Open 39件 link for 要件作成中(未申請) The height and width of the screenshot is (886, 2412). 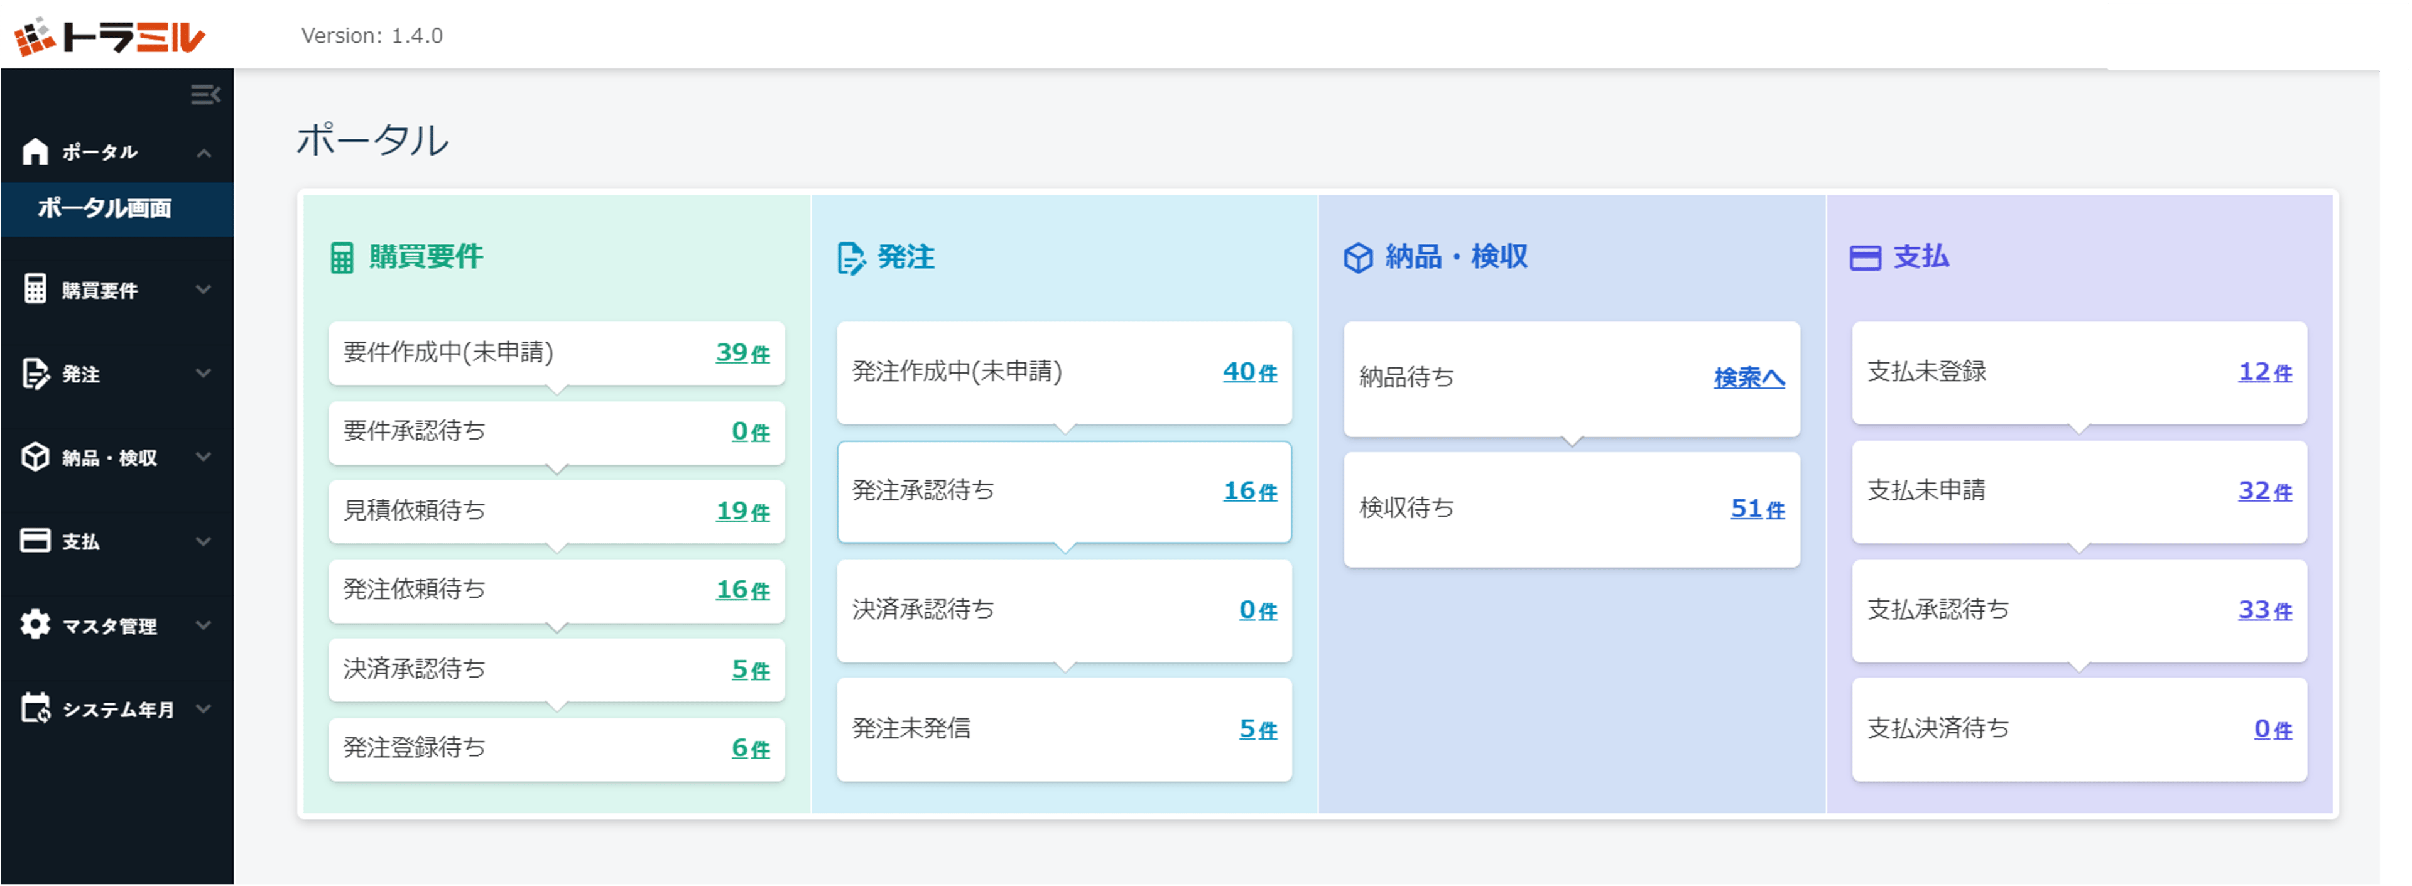pyautogui.click(x=742, y=353)
